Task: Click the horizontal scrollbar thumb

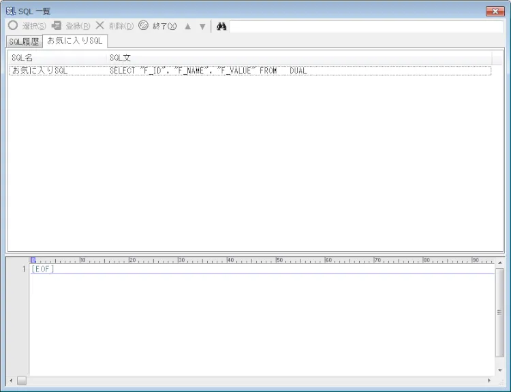Action: click(x=22, y=380)
